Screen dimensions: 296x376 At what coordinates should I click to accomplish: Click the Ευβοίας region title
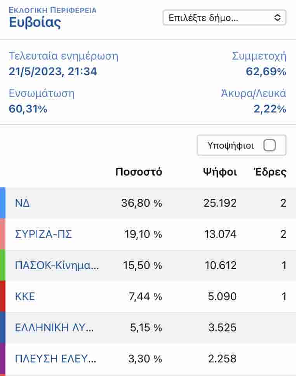click(x=35, y=22)
